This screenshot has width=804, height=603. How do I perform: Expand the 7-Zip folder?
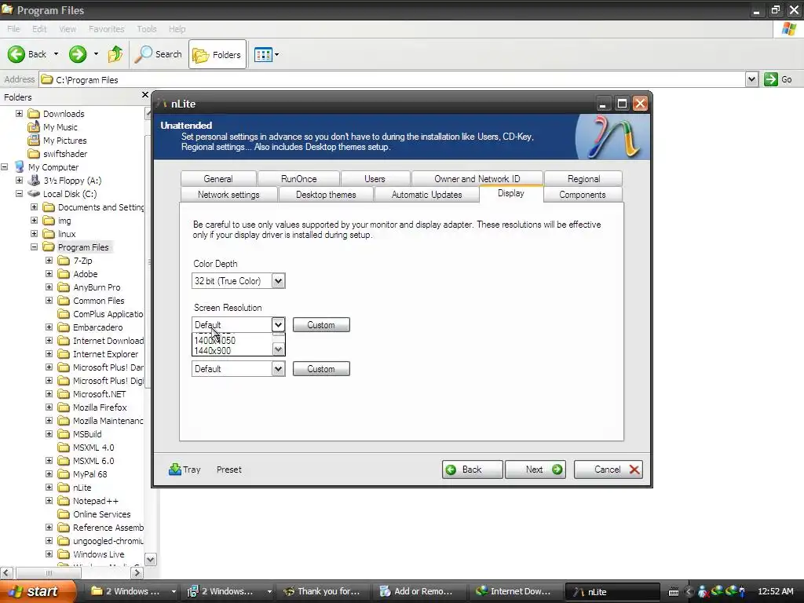click(49, 260)
